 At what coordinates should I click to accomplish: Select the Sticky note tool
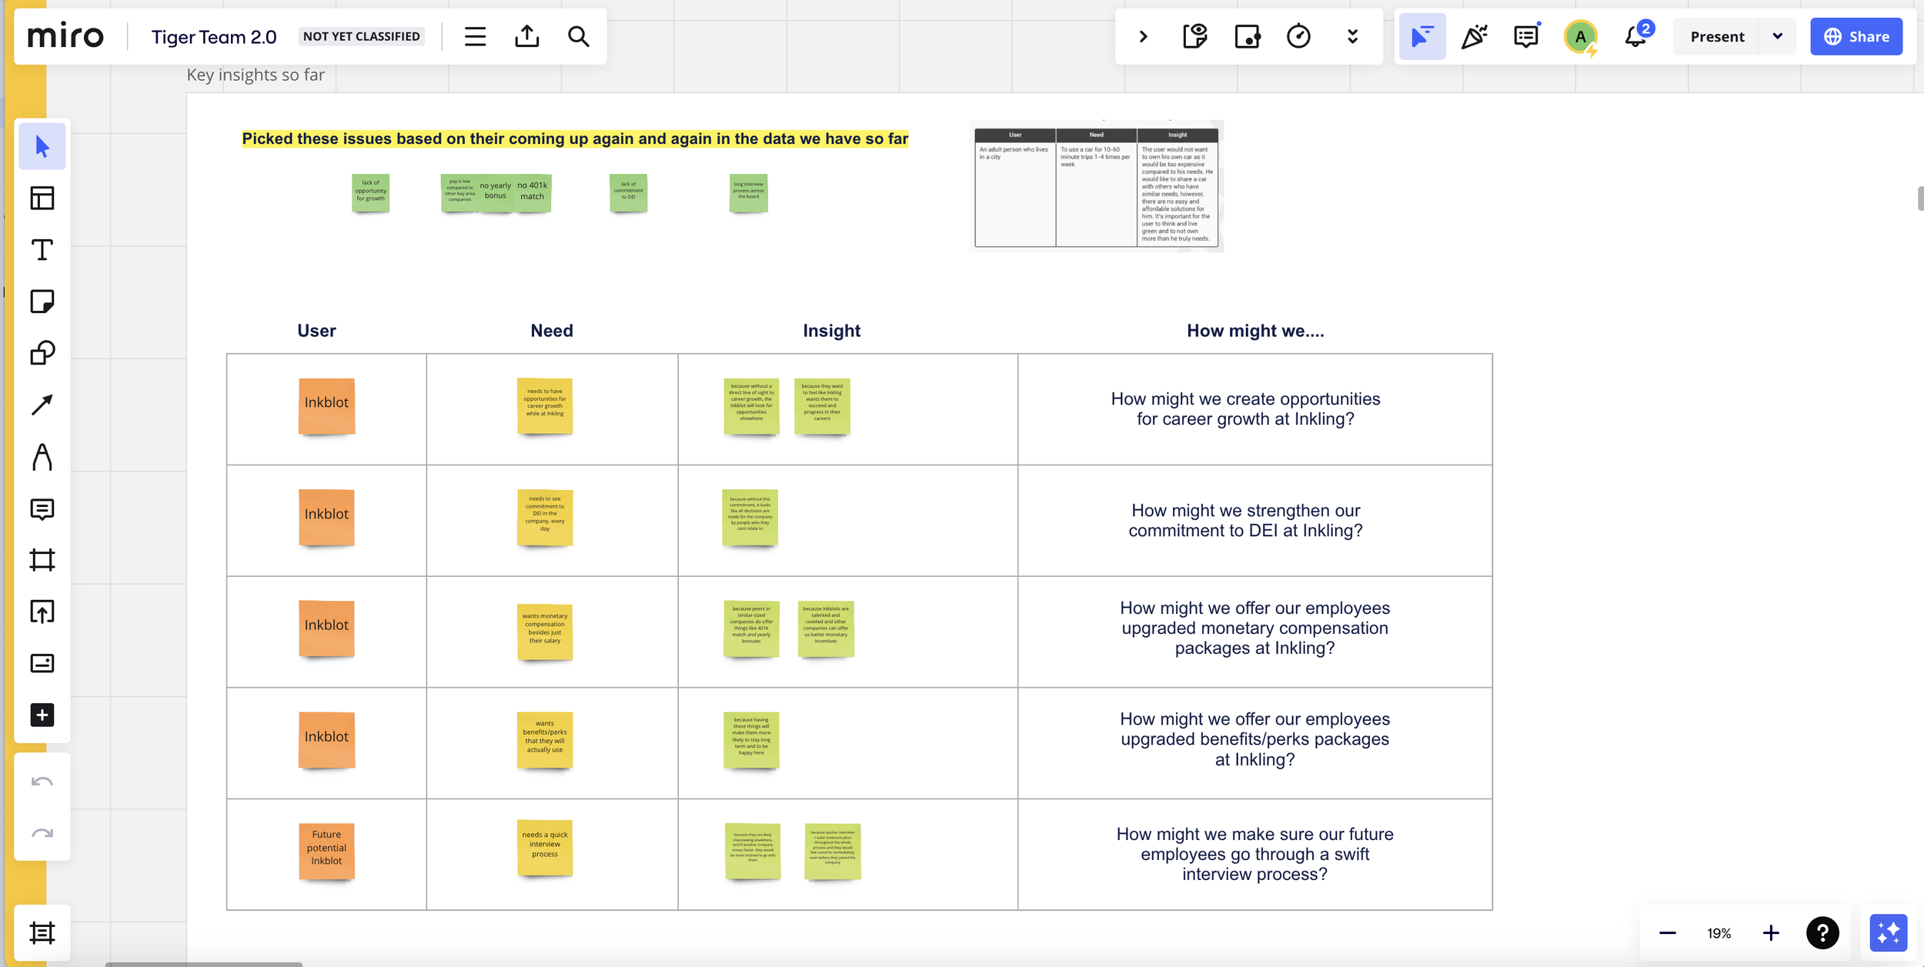tap(42, 302)
